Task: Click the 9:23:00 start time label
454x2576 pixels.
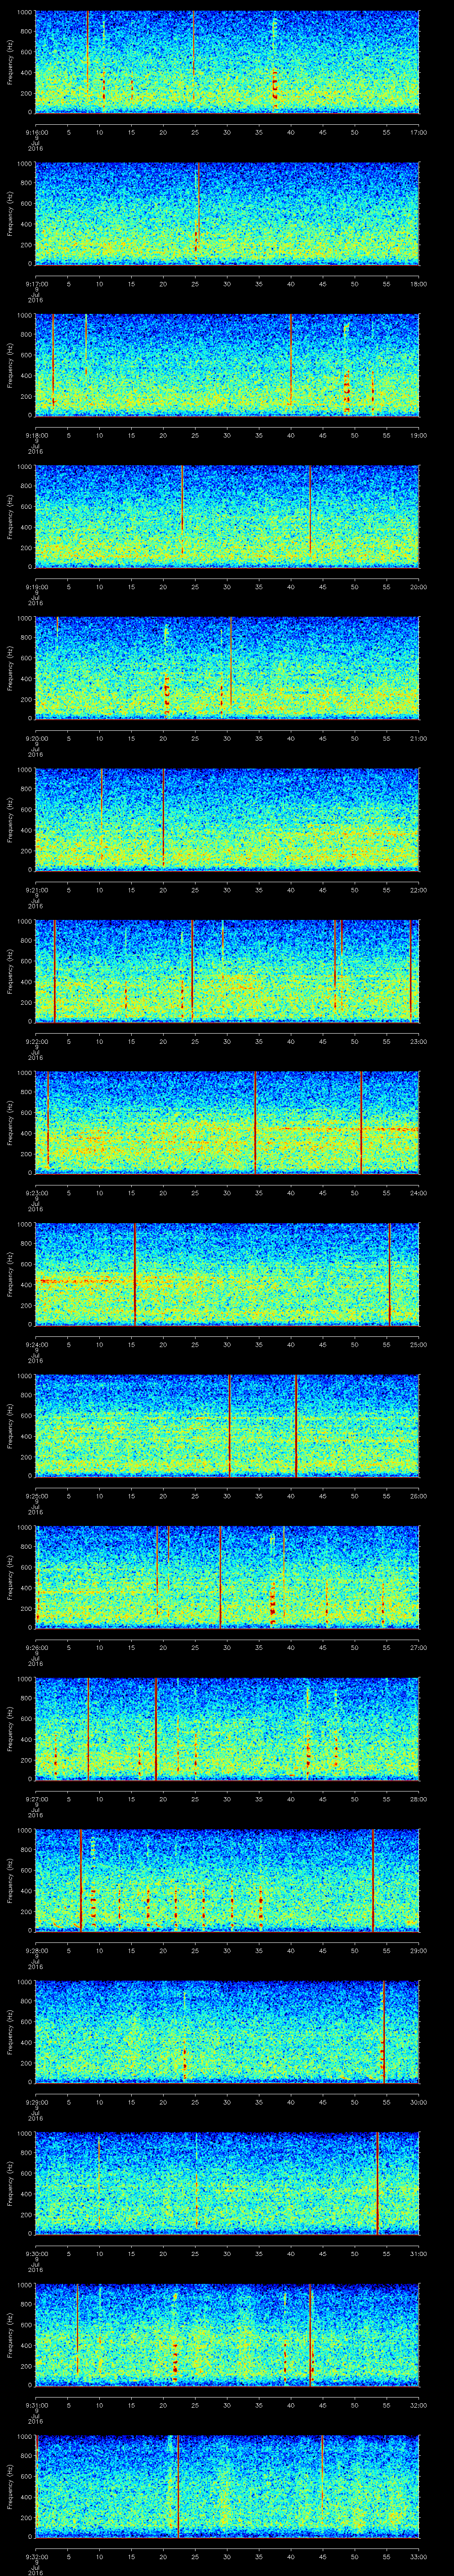Action: point(36,1192)
